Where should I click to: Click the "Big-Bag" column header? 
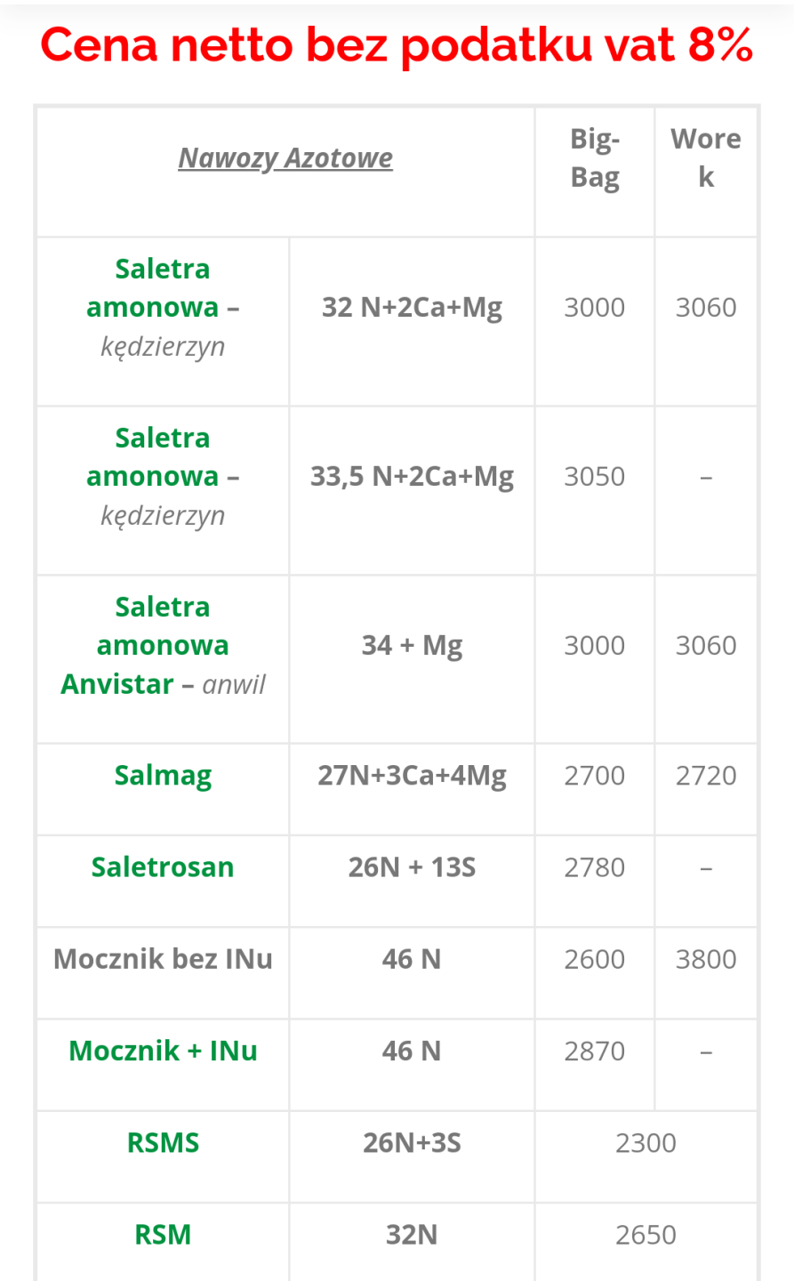pyautogui.click(x=595, y=158)
